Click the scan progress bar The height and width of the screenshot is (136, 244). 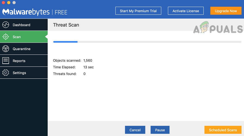click(x=147, y=42)
